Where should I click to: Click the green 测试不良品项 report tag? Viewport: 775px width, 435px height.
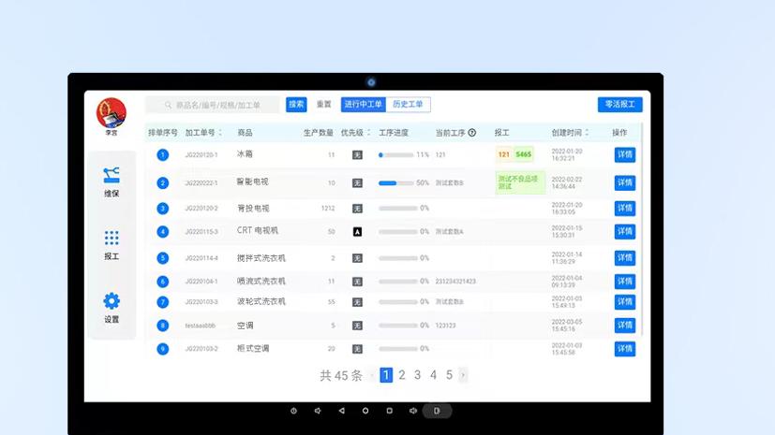(519, 182)
